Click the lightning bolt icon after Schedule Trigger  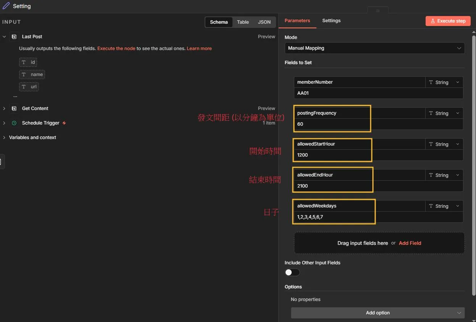pos(64,123)
